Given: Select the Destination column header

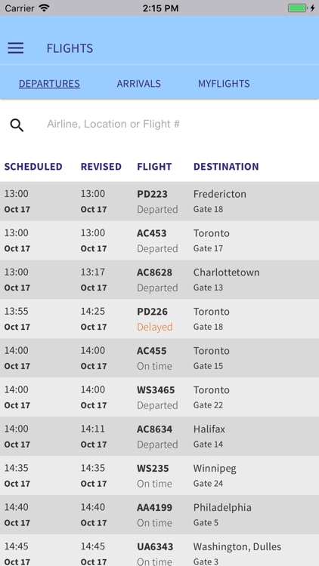Looking at the screenshot, I should 226,167.
